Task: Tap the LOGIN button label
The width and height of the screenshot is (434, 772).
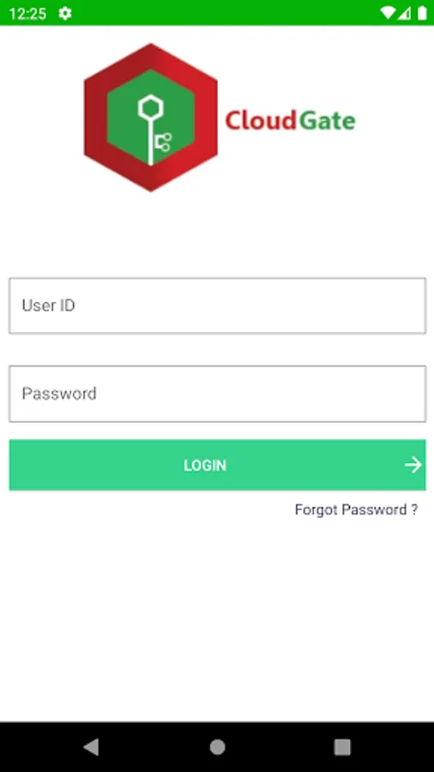Action: point(205,465)
